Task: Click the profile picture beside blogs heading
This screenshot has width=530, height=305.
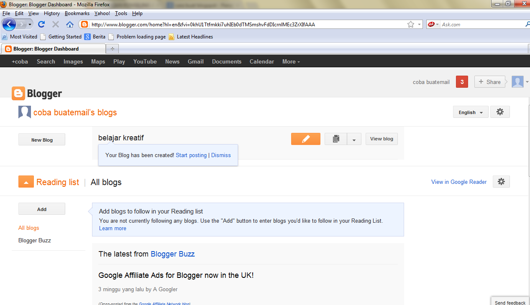Action: [25, 112]
